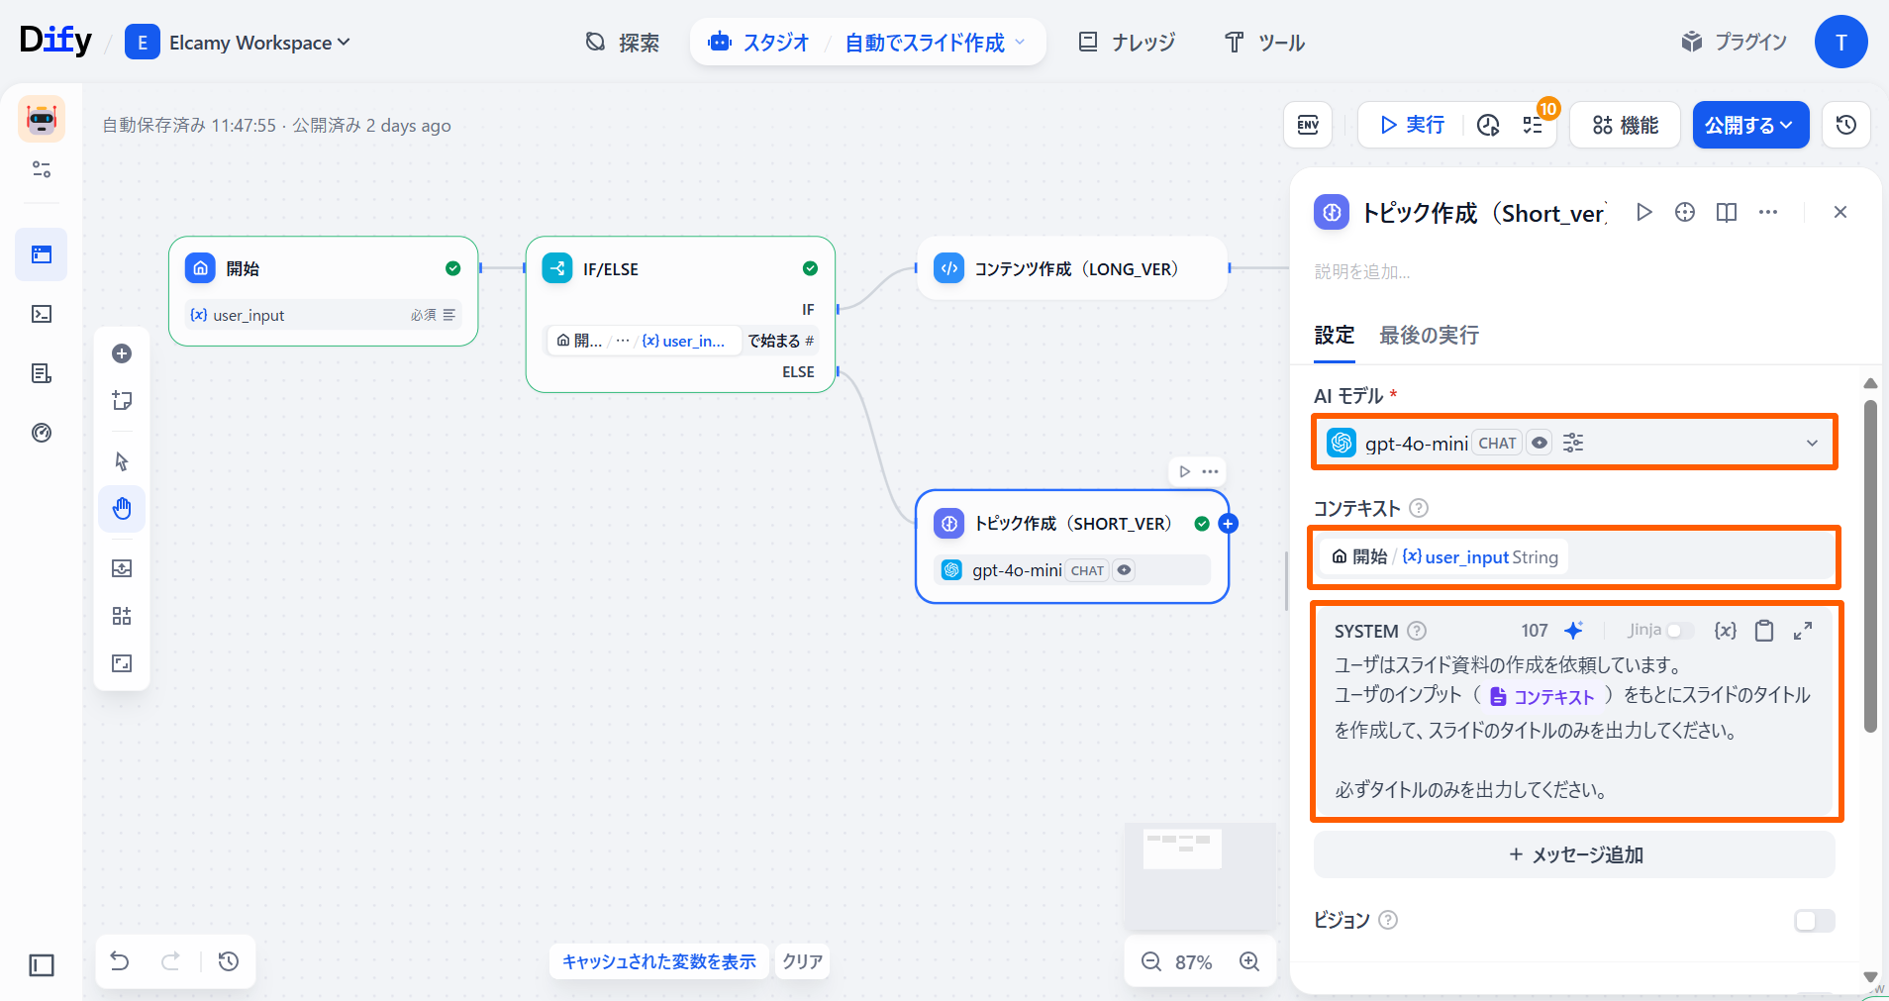Open the ナレッジ knowledge menu
1889x1001 pixels.
click(x=1127, y=43)
